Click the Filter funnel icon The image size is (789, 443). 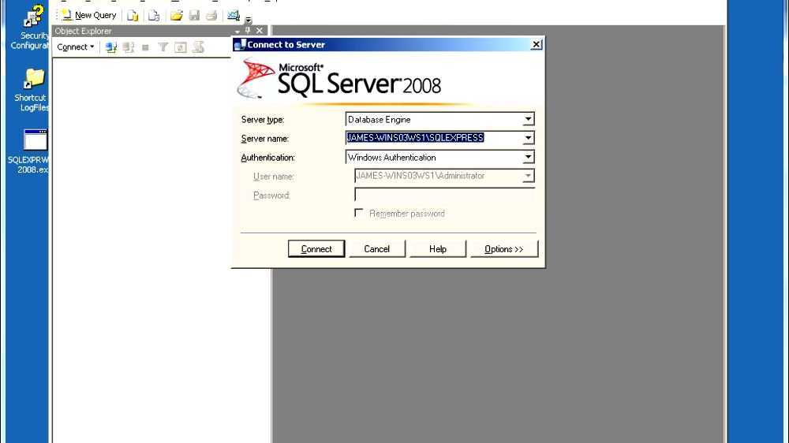coord(163,47)
